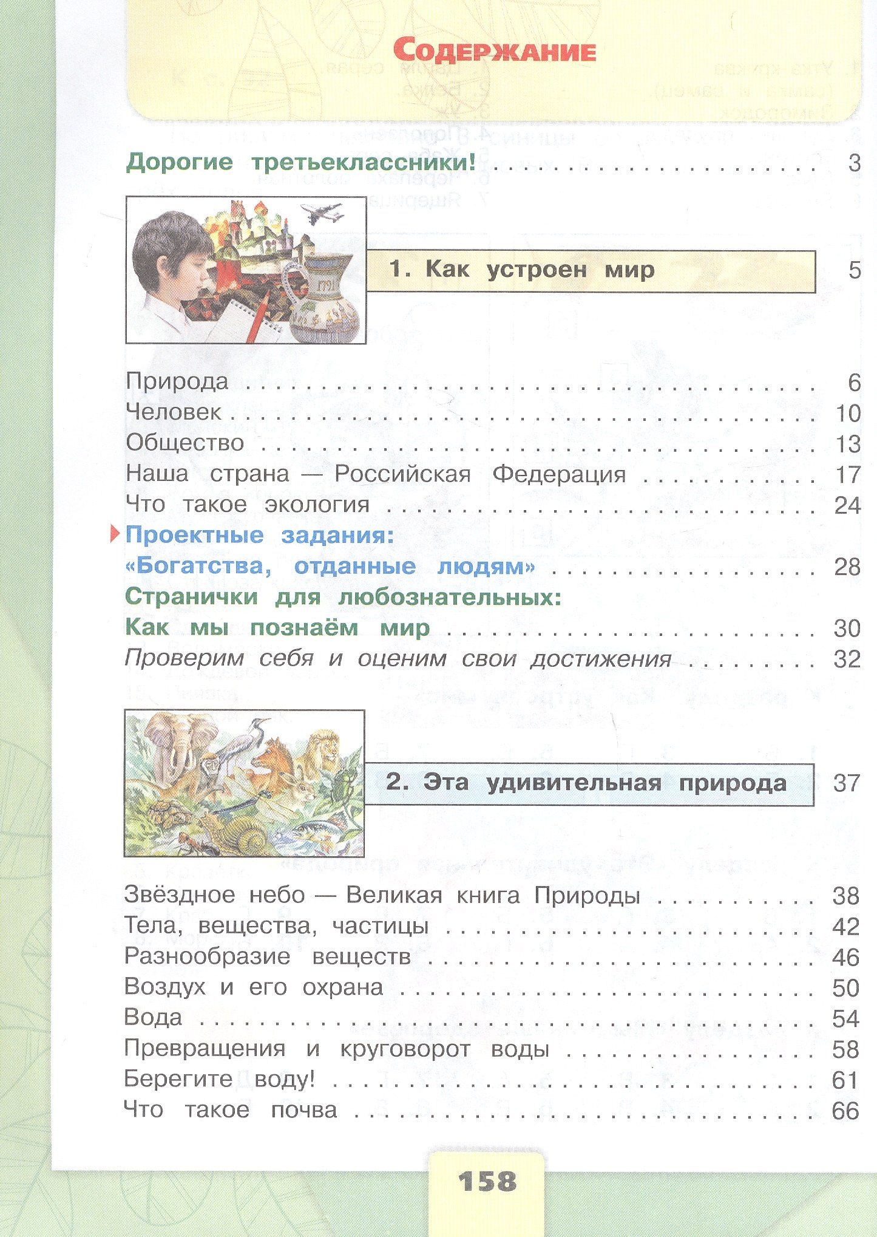The height and width of the screenshot is (1237, 877).
Task: Select 'Превращения и круговорот воды' entry
Action: [x=337, y=1049]
